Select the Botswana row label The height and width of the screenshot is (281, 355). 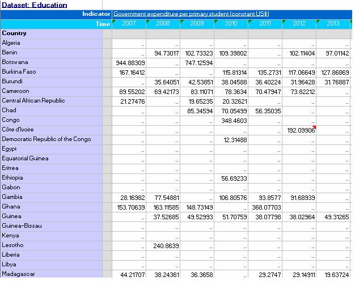[x=15, y=62]
